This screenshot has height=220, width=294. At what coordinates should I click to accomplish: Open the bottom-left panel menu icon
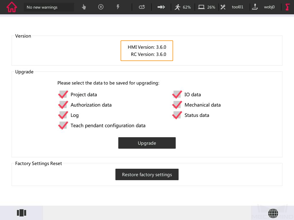[x=22, y=213]
